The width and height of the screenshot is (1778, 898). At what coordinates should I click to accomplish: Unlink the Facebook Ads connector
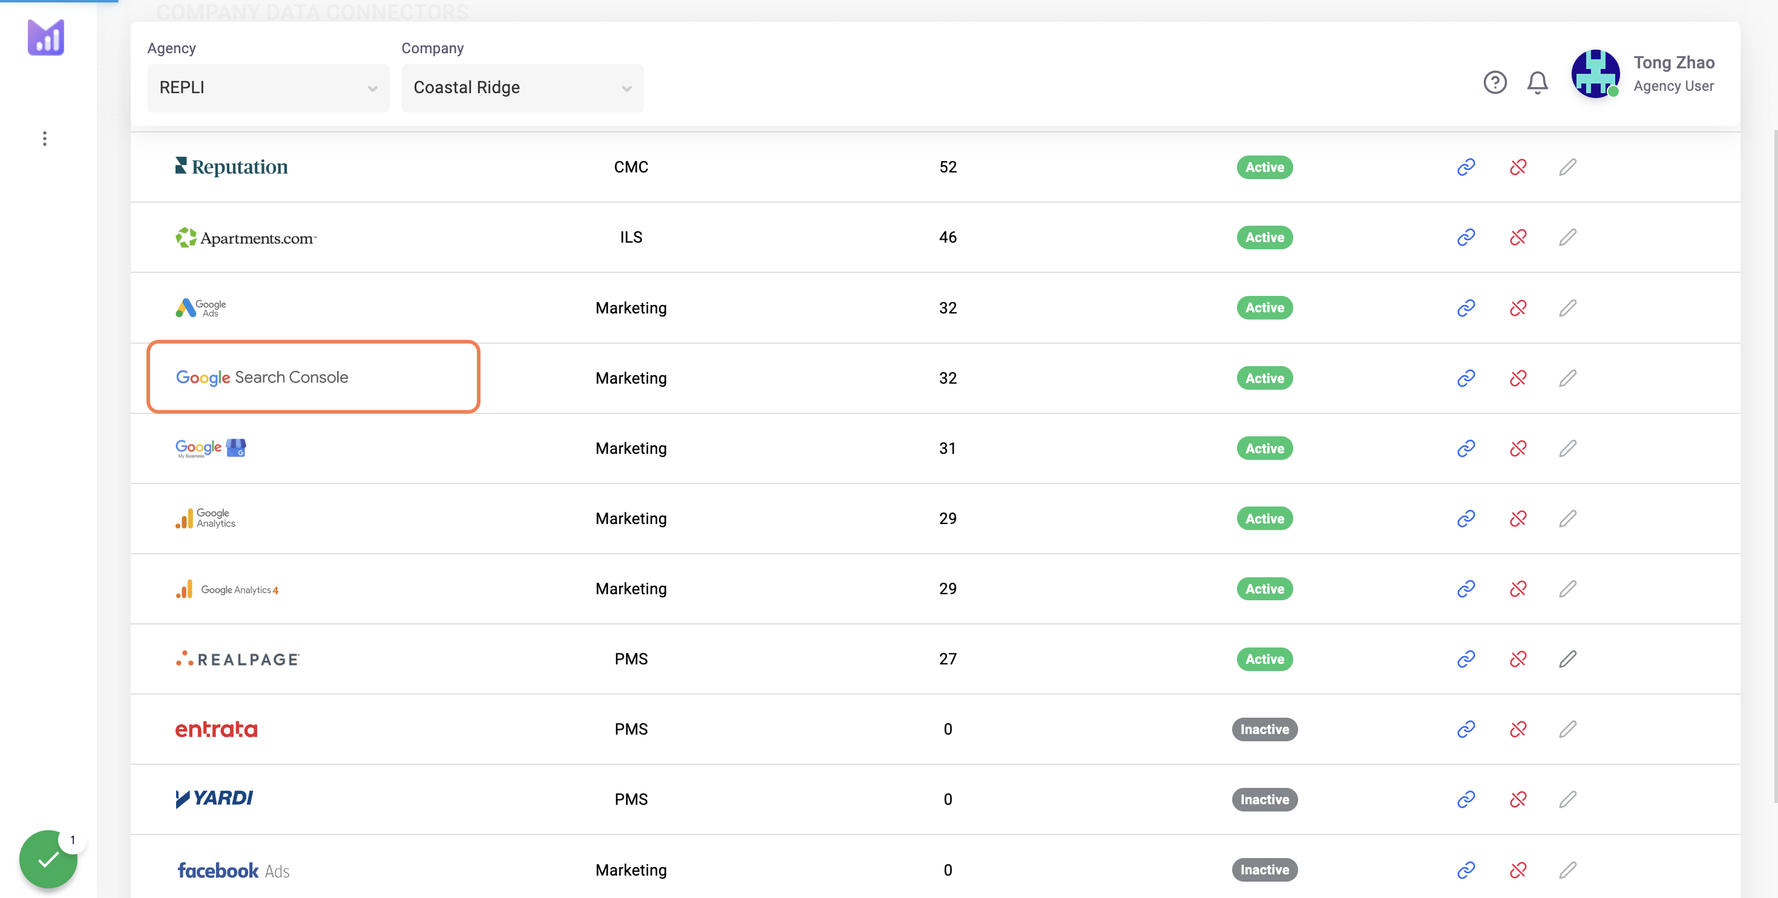[1518, 870]
